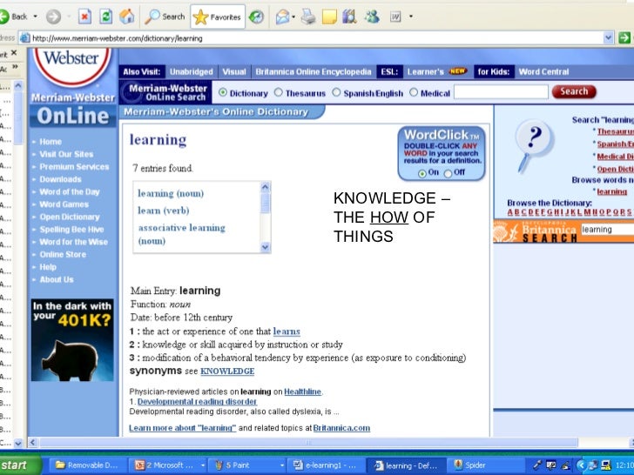634x475 pixels.
Task: Click the 'learns' hyperlink in definition
Action: 287,331
